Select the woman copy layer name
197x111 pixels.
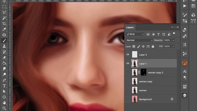[x=146, y=81]
